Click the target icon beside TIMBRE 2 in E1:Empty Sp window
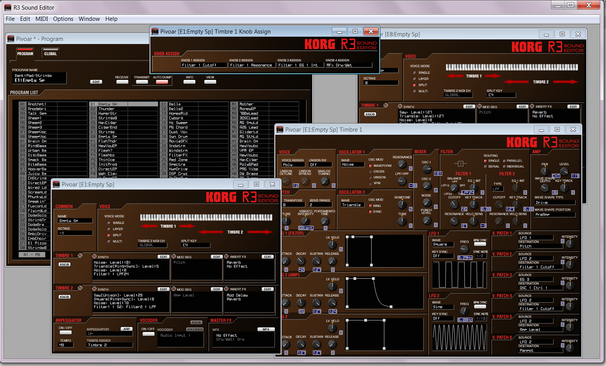606x366 pixels. (x=80, y=288)
